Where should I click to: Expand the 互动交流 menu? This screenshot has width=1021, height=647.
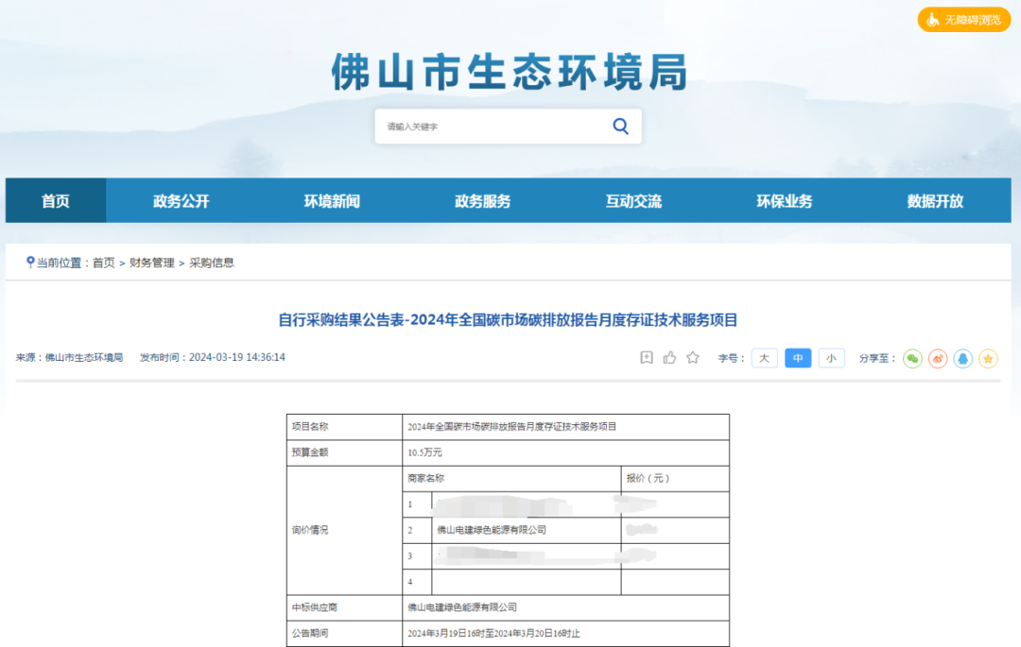click(x=632, y=200)
